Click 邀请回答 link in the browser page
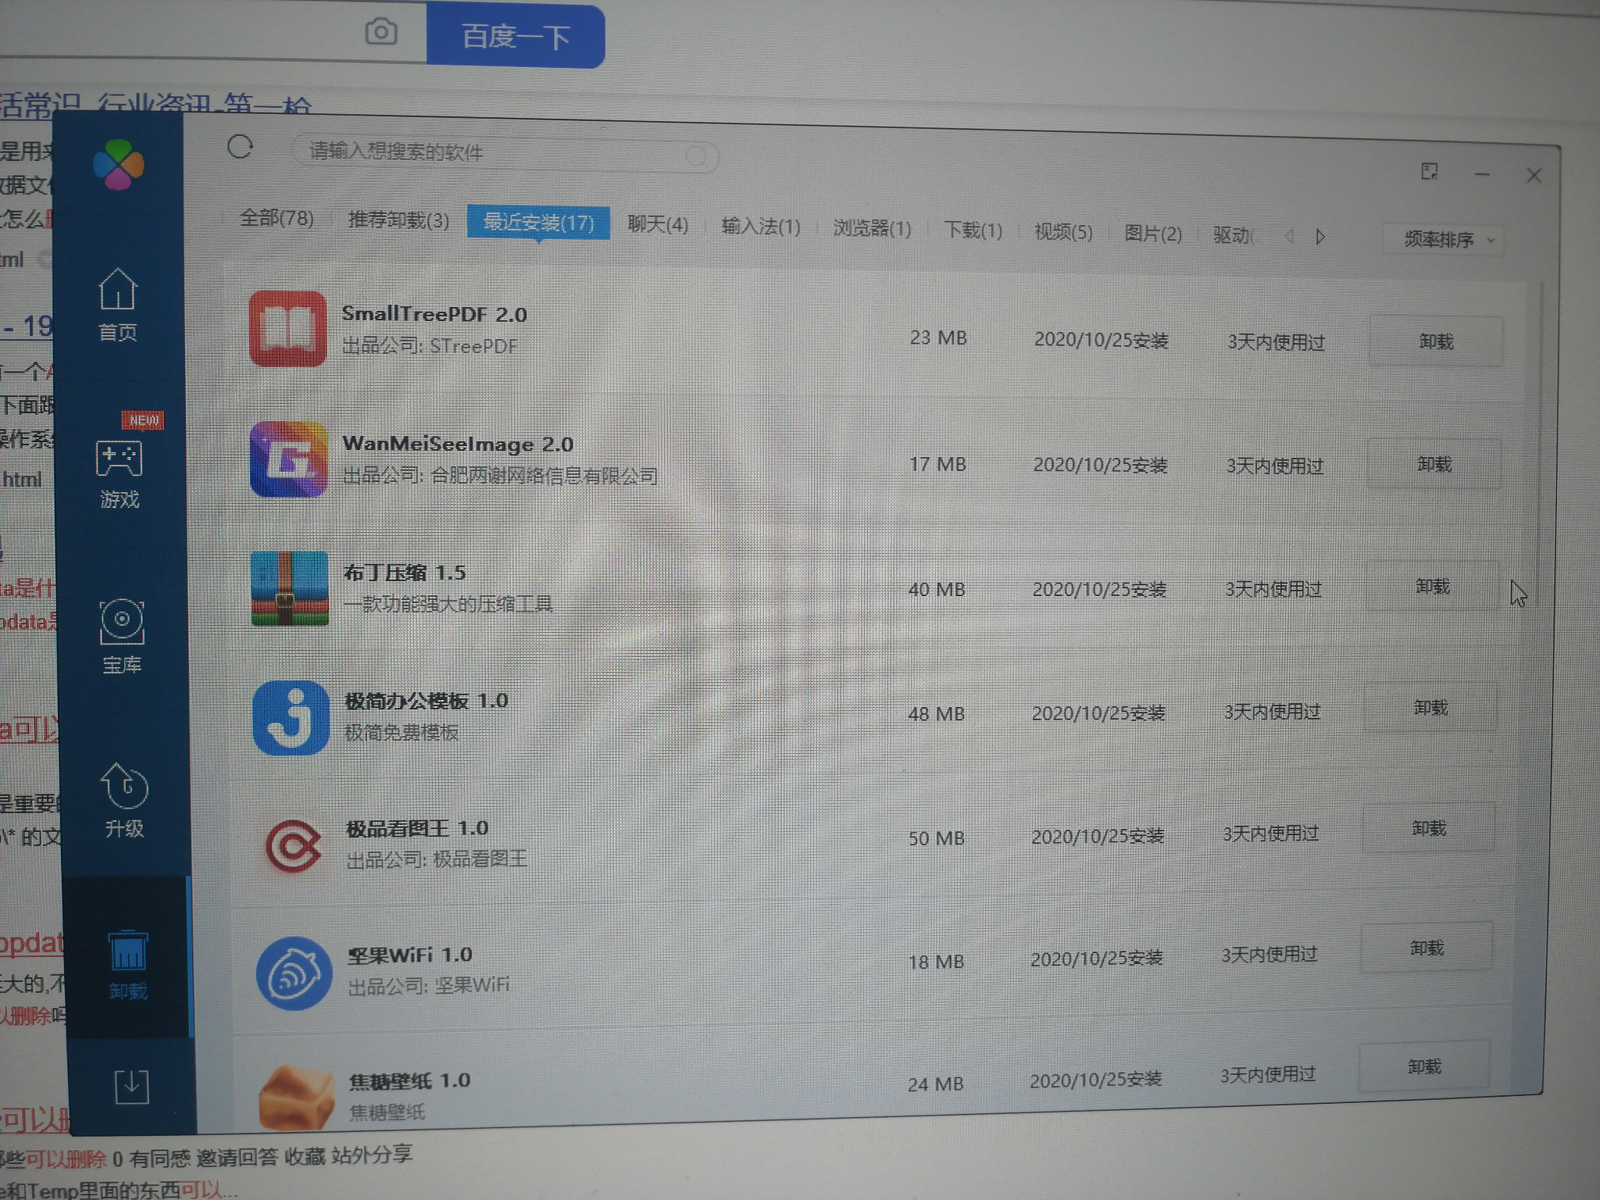Image resolution: width=1600 pixels, height=1200 pixels. point(237,1157)
